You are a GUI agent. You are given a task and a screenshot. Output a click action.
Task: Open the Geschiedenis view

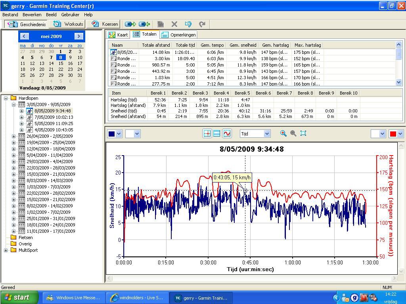pos(26,24)
